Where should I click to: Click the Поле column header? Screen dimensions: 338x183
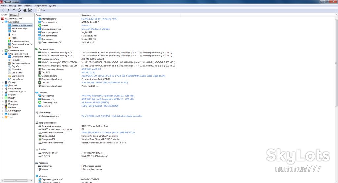point(57,15)
